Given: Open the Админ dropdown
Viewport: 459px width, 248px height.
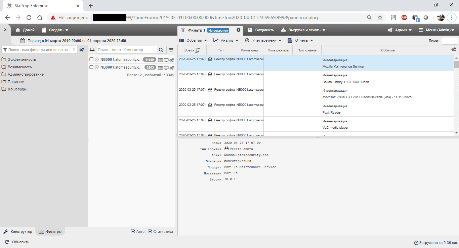Looking at the screenshot, I should tap(400, 30).
